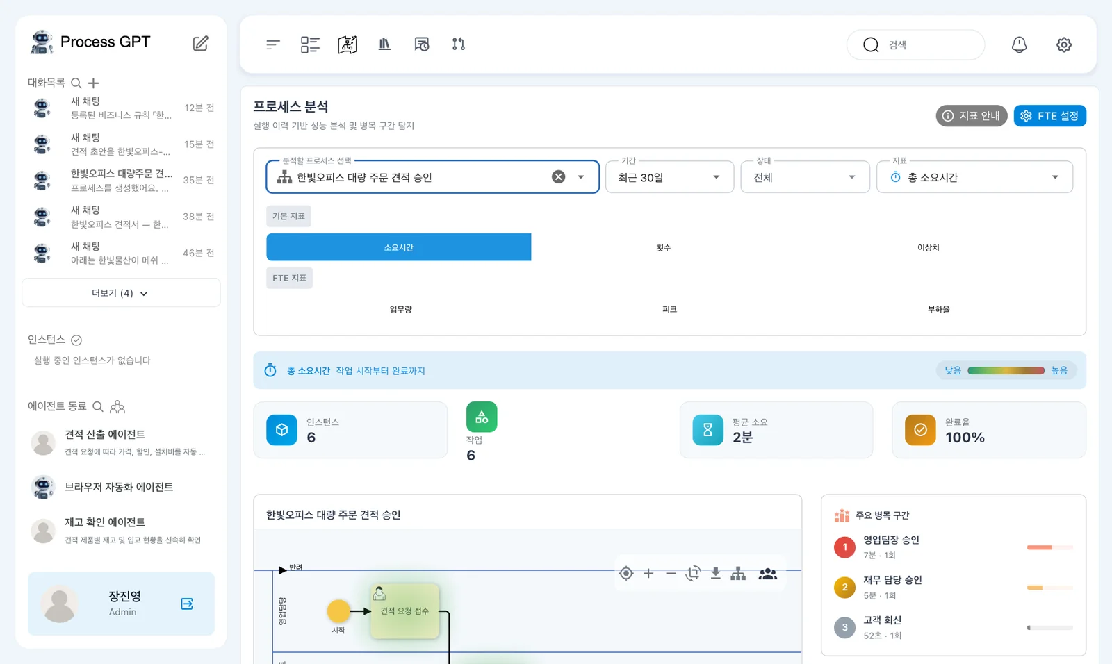The image size is (1112, 664).
Task: Click the 영업팀장 승인 bottleneck entry
Action: [x=953, y=547]
